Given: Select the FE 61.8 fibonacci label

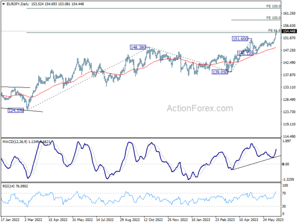Looking at the screenshot, I should pyautogui.click(x=274, y=30).
